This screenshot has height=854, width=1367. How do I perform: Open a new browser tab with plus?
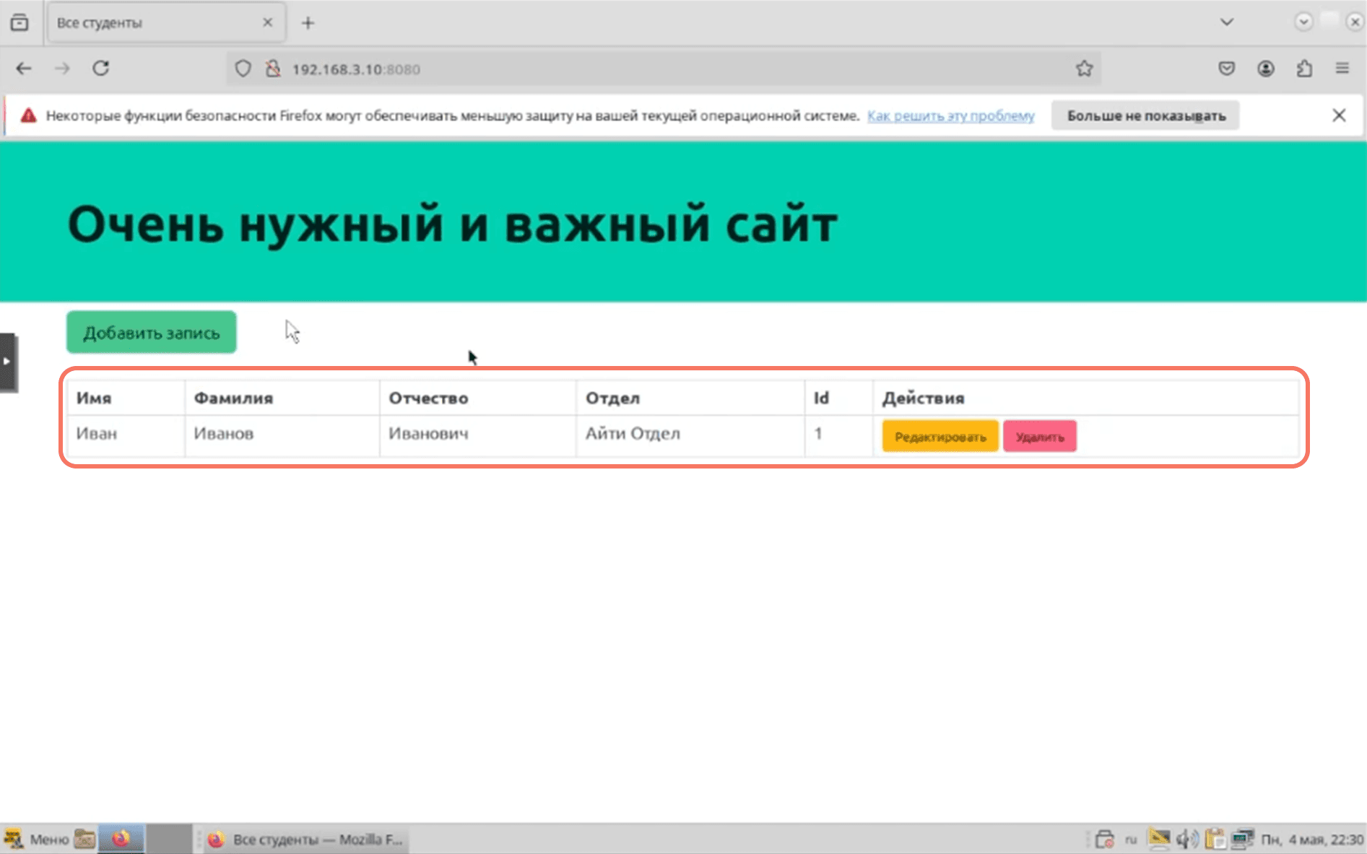tap(308, 23)
